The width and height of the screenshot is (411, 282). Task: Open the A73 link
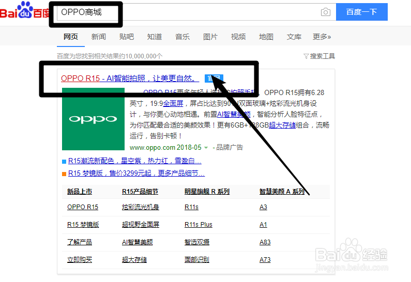265,260
